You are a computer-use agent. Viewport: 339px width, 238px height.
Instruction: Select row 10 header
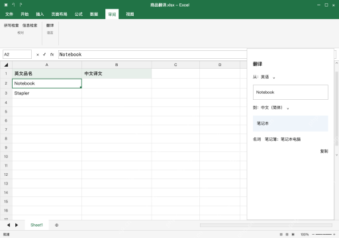6,157
